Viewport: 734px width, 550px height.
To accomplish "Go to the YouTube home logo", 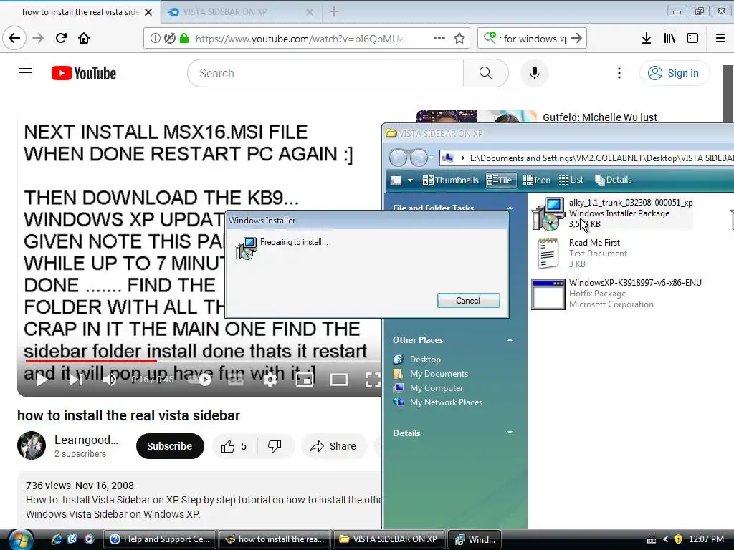I will click(84, 74).
